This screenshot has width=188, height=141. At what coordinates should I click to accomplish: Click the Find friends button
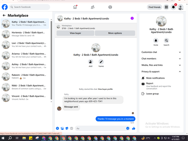pyautogui.click(x=155, y=7)
